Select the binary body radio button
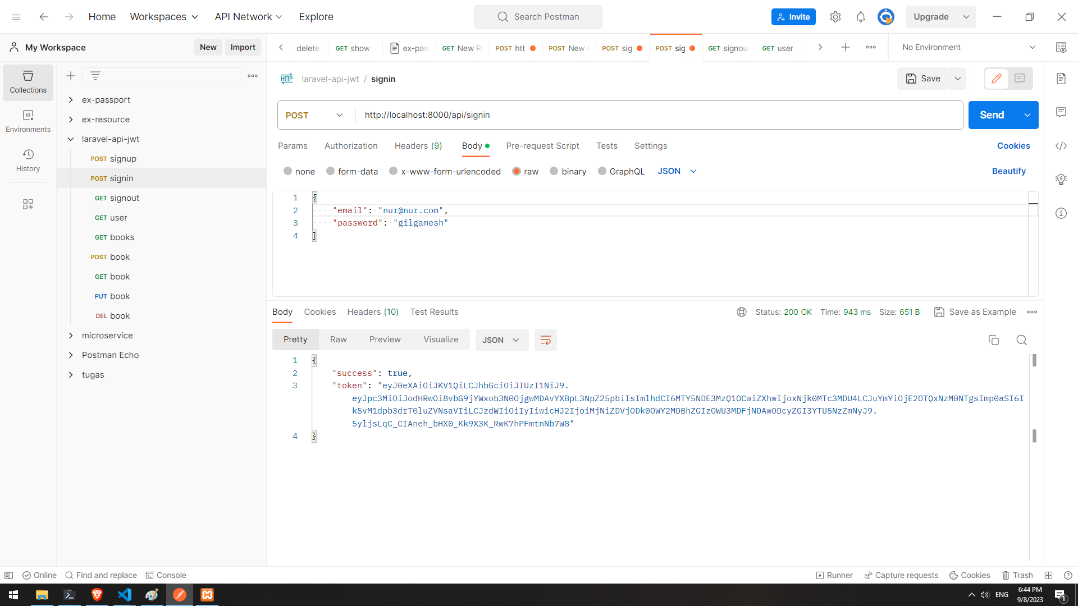This screenshot has width=1078, height=606. [554, 171]
